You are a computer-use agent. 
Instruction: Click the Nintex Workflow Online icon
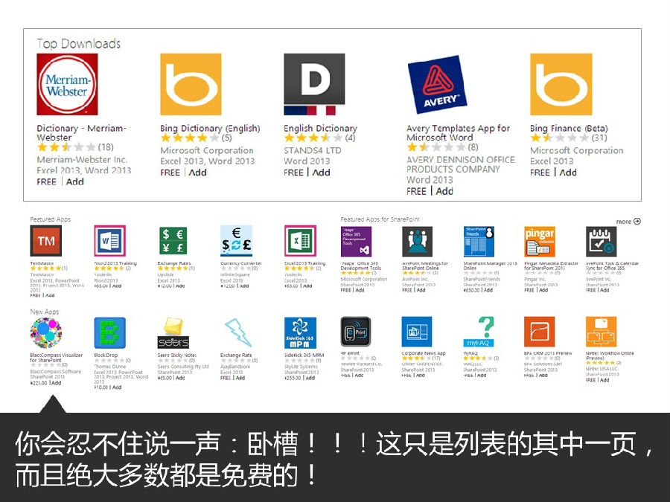point(602,332)
